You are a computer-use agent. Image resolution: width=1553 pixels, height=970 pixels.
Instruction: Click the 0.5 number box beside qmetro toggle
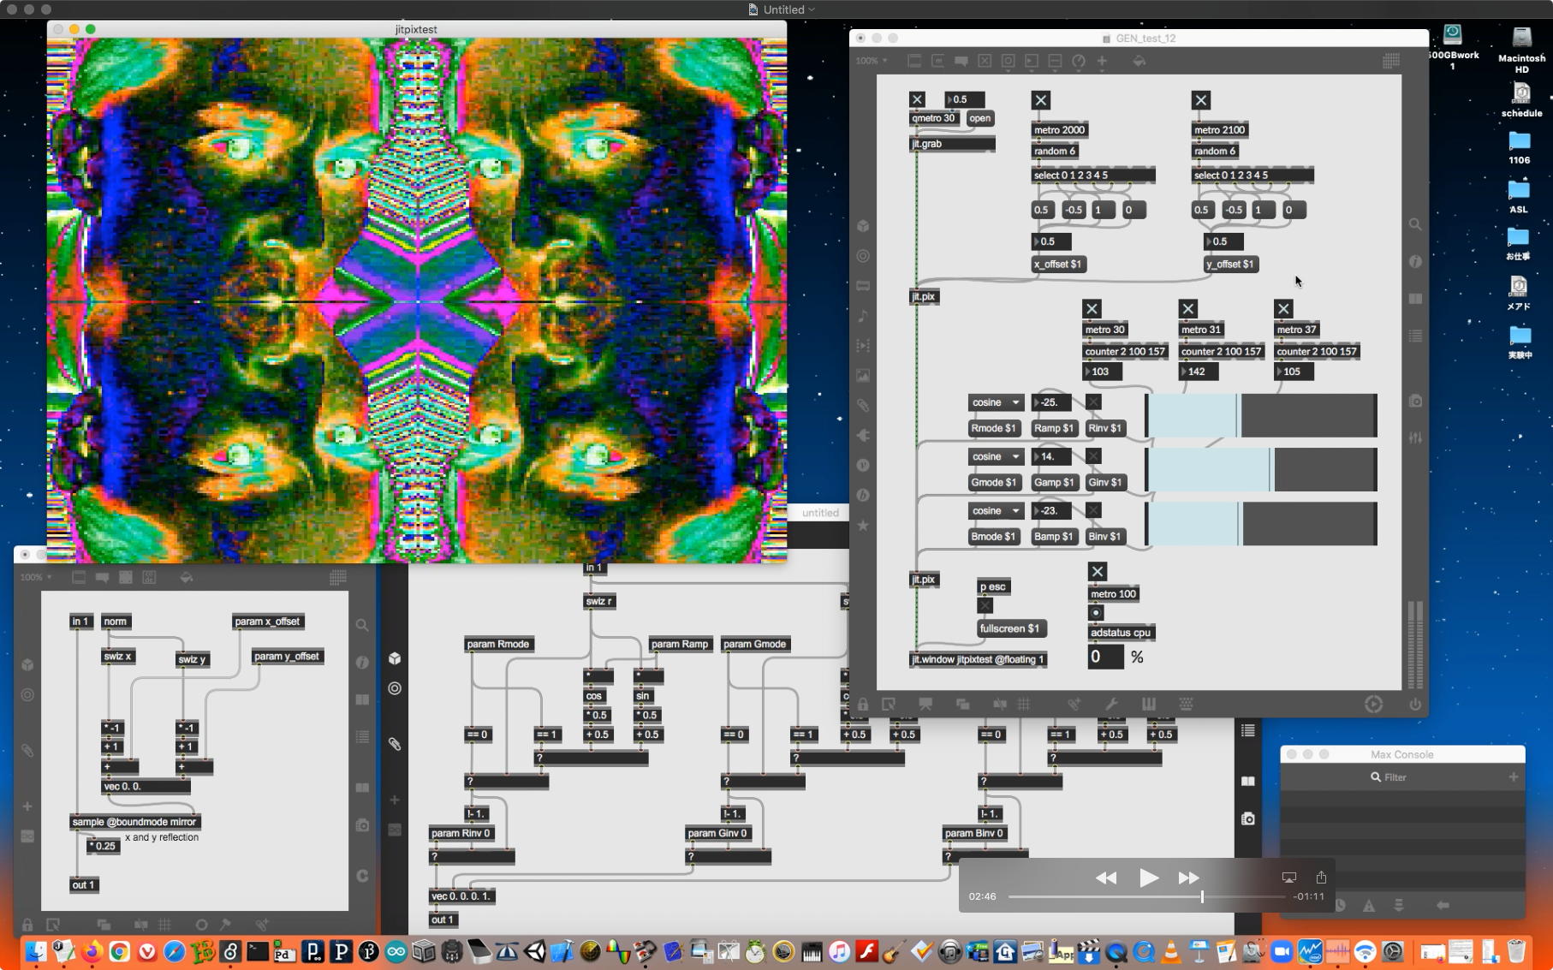965,99
